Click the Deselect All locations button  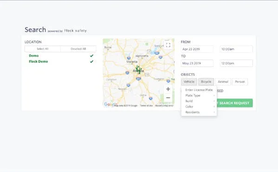click(78, 49)
